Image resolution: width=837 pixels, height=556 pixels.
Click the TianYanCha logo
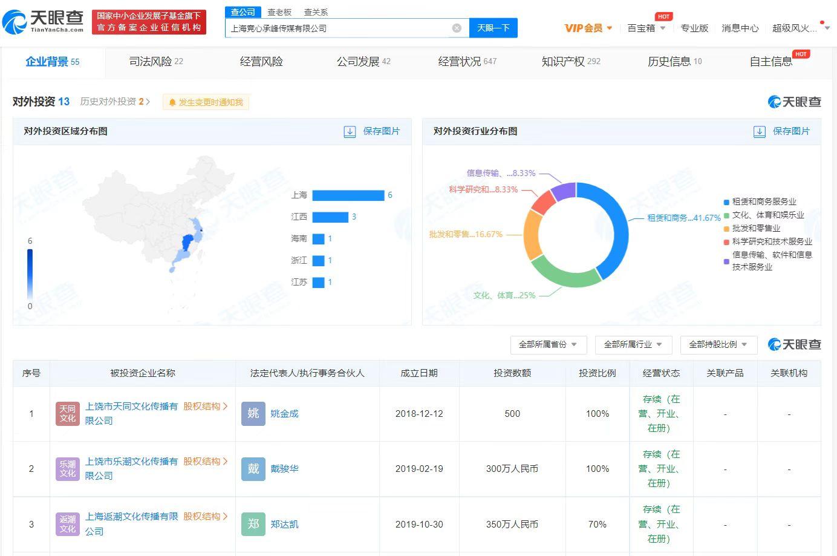click(43, 22)
